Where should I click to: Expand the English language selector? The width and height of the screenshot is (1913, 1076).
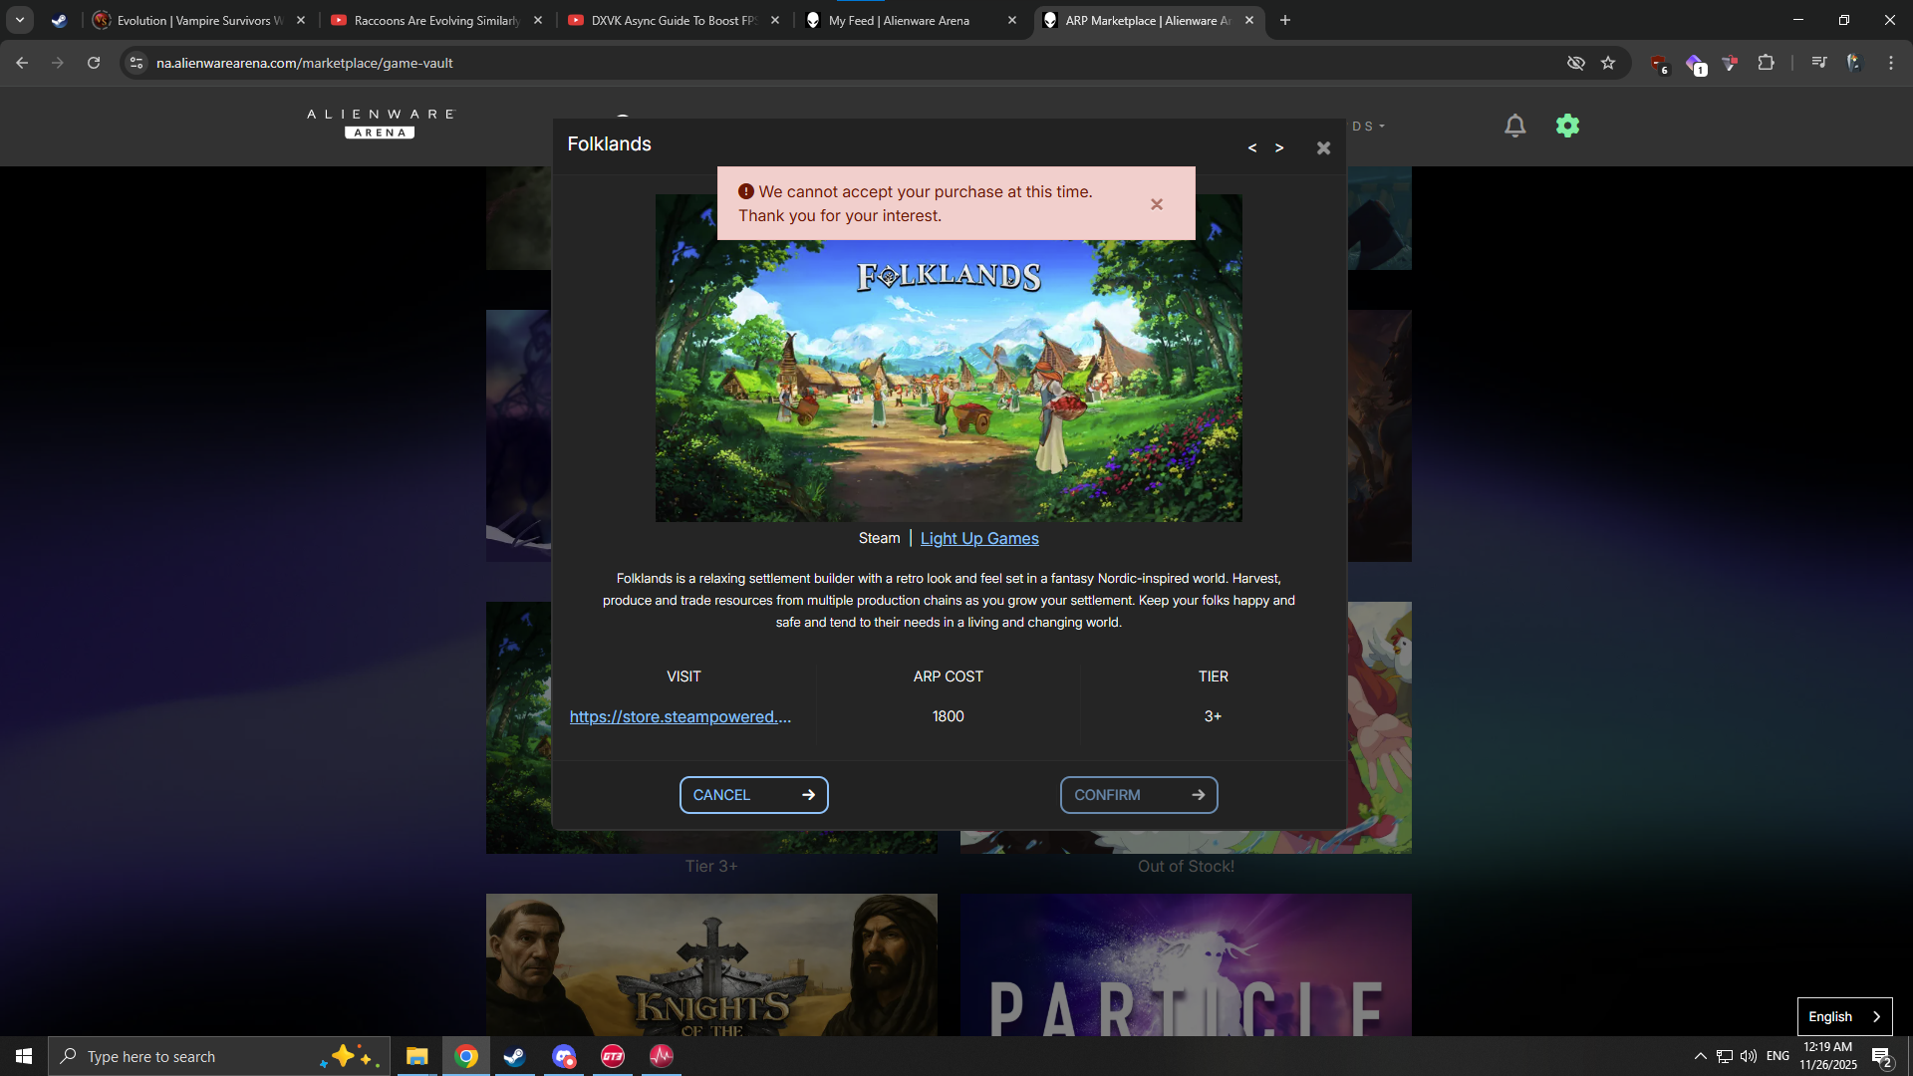coord(1844,1016)
